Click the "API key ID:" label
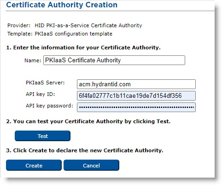The height and width of the screenshot is (185, 222). [41, 94]
